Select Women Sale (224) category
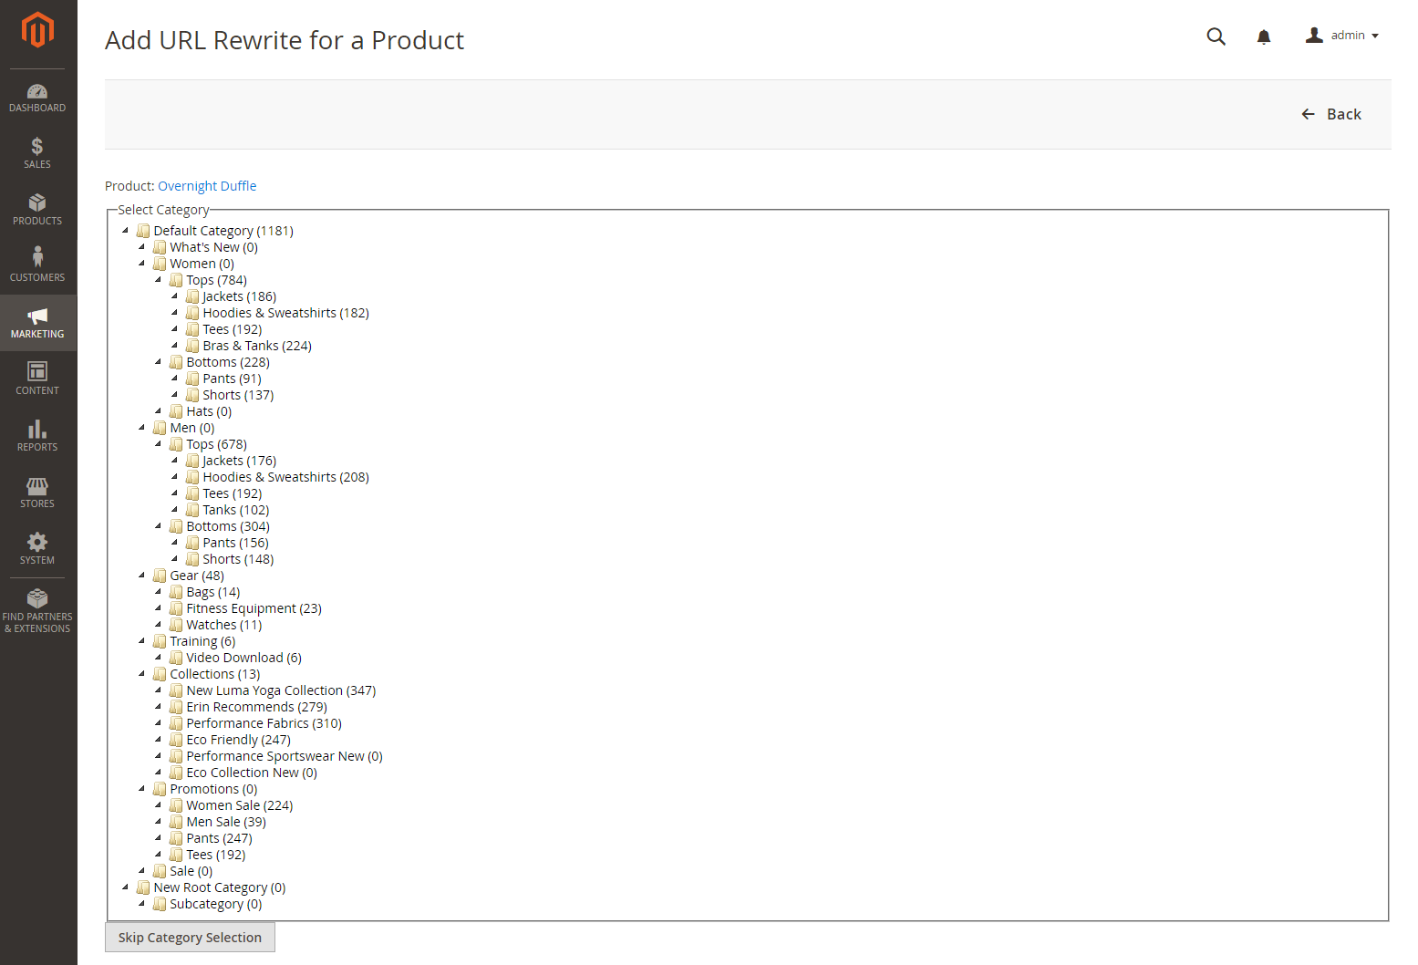Image resolution: width=1418 pixels, height=965 pixels. click(x=240, y=805)
